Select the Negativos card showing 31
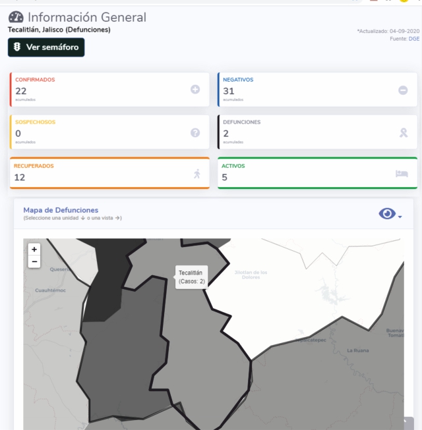Screen dimensions: 422x430 tap(317, 90)
